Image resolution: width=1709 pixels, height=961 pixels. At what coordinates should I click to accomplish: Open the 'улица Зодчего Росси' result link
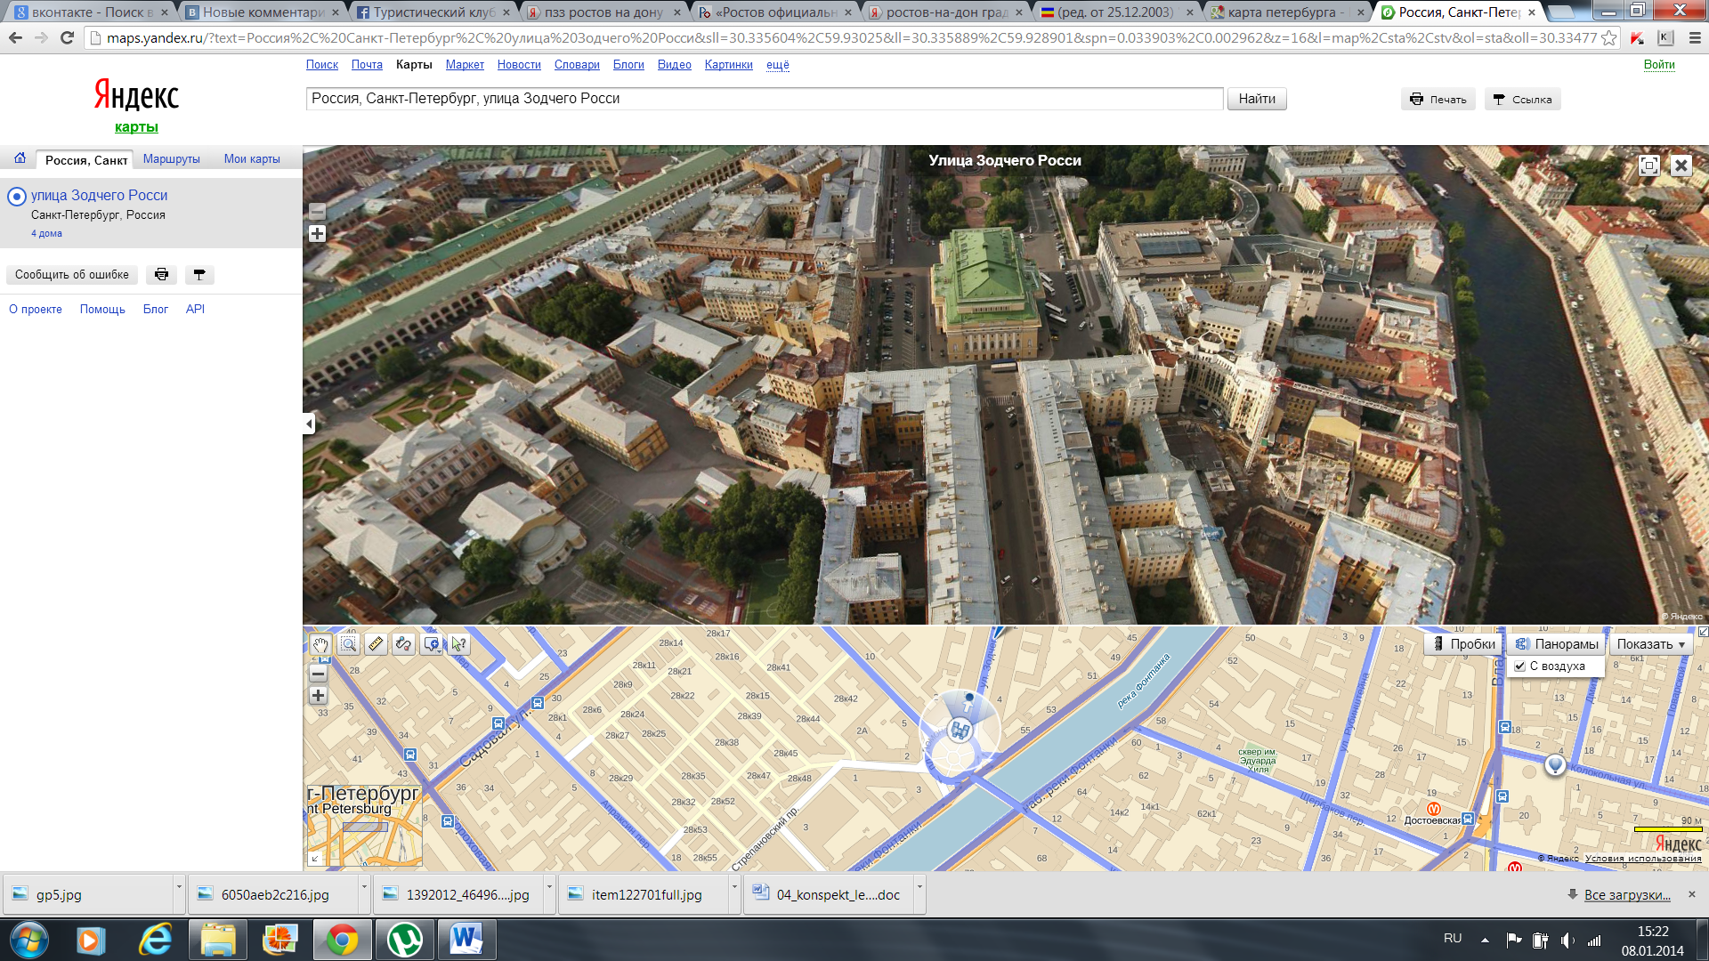pos(100,196)
